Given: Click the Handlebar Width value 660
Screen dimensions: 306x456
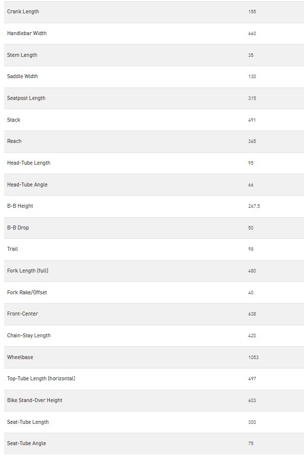Looking at the screenshot, I should click(252, 34).
